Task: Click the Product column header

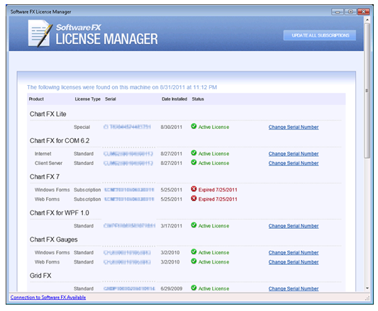Action: (x=36, y=99)
